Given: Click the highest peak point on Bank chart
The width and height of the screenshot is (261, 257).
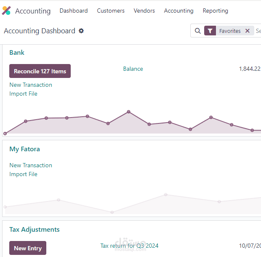Looking at the screenshot, I should (x=128, y=112).
